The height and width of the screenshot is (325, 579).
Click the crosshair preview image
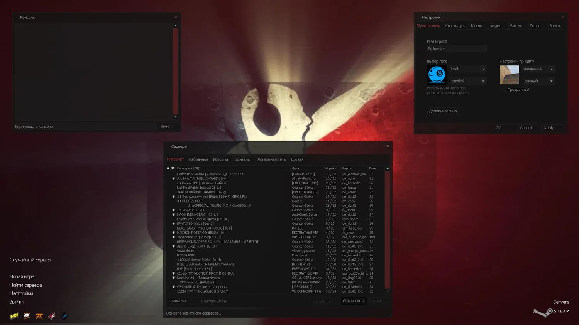pos(510,75)
